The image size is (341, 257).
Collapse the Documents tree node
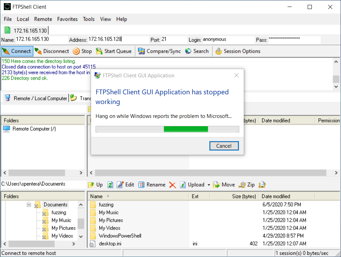29,205
